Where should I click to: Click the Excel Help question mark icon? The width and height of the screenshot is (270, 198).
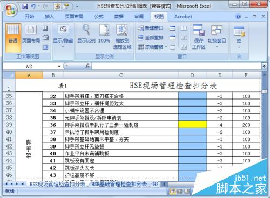point(238,17)
